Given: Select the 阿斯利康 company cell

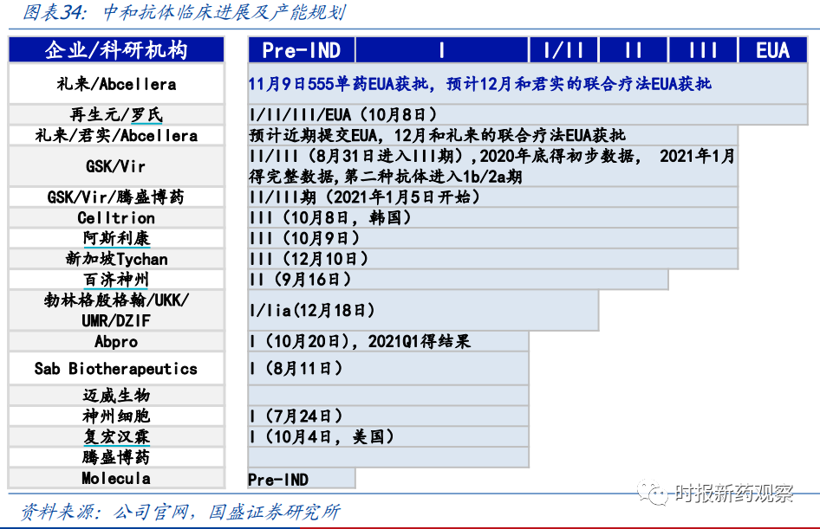Looking at the screenshot, I should pos(116,238).
